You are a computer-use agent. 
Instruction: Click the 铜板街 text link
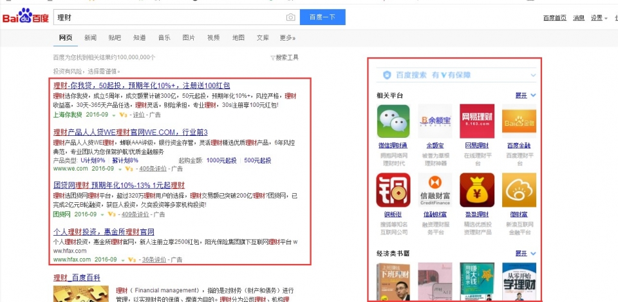point(393,214)
